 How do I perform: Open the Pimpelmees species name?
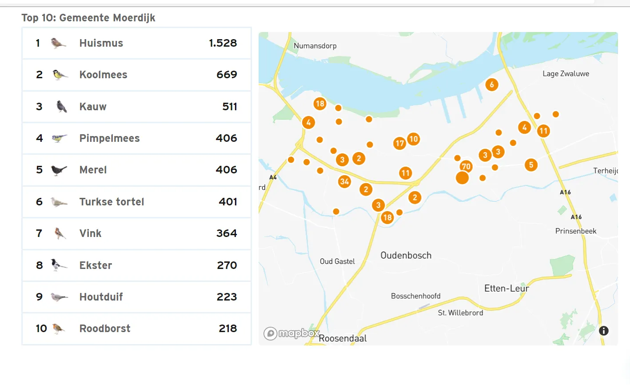click(x=109, y=138)
